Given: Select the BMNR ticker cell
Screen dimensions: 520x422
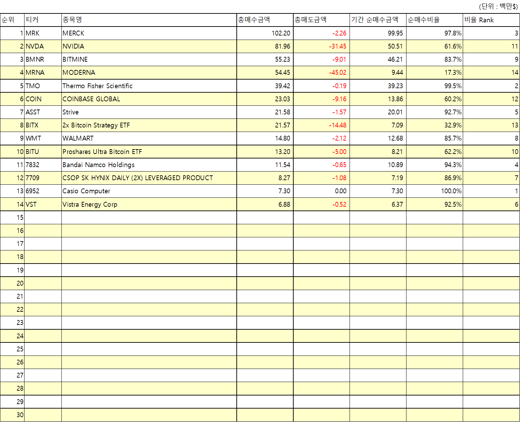Looking at the screenshot, I should click(43, 59).
